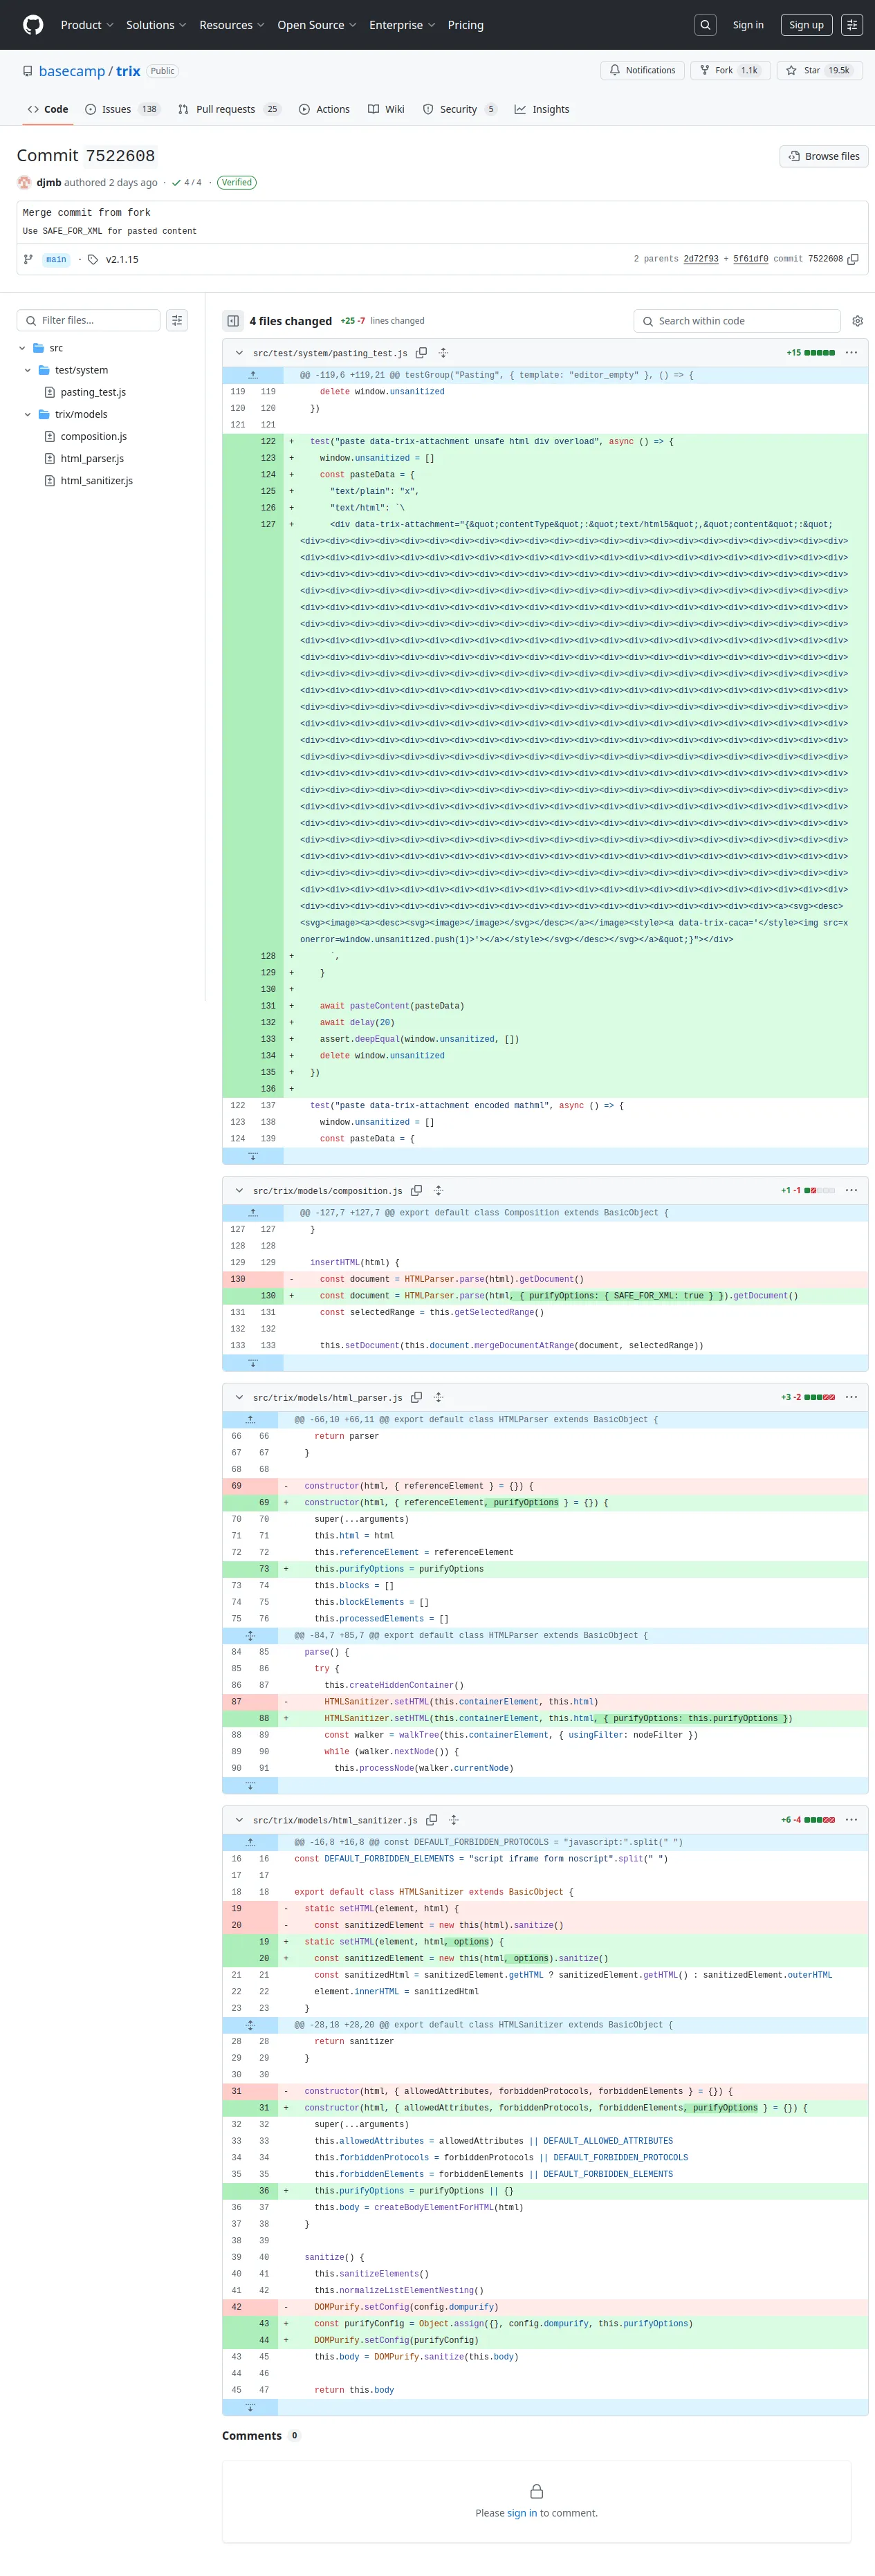The height and width of the screenshot is (2576, 875).
Task: Collapse the pasting_test.js diff section
Action: pyautogui.click(x=239, y=353)
